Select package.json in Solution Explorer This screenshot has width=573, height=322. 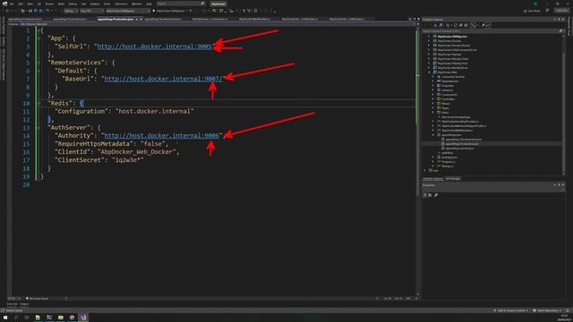tap(449, 157)
